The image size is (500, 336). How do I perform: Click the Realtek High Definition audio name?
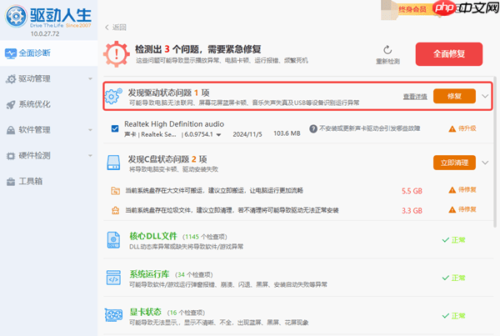point(174,123)
